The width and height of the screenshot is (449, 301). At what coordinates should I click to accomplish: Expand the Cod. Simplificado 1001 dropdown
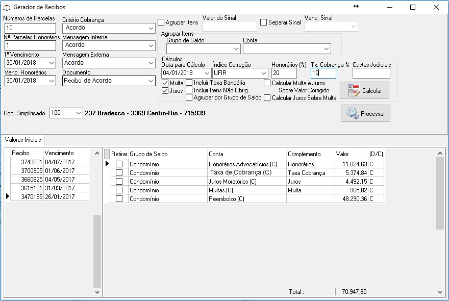tap(78, 113)
